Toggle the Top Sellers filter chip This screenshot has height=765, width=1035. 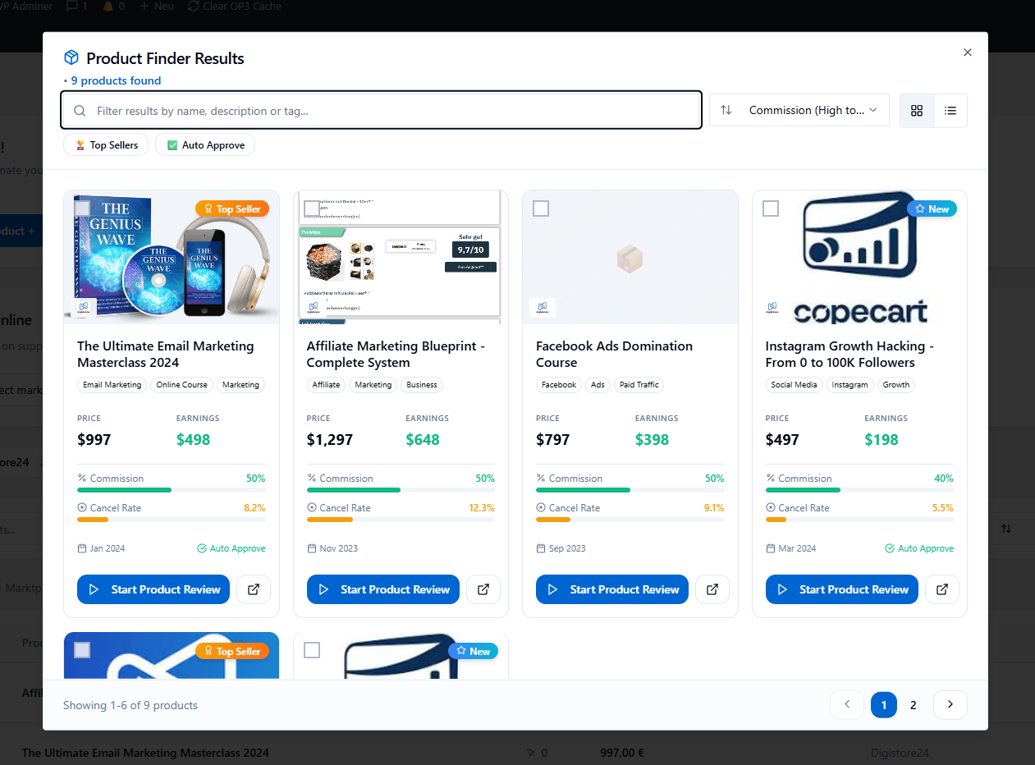point(106,145)
